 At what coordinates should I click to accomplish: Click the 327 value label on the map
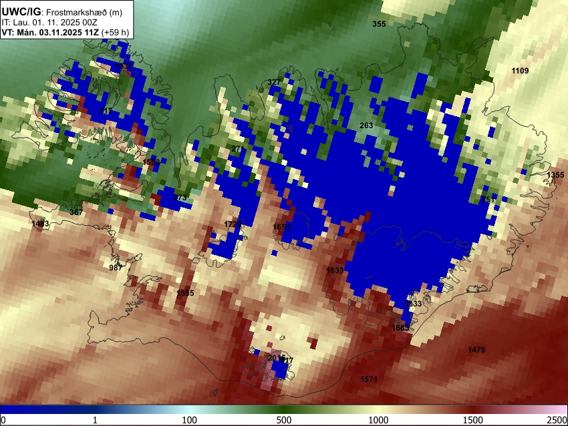(x=274, y=82)
